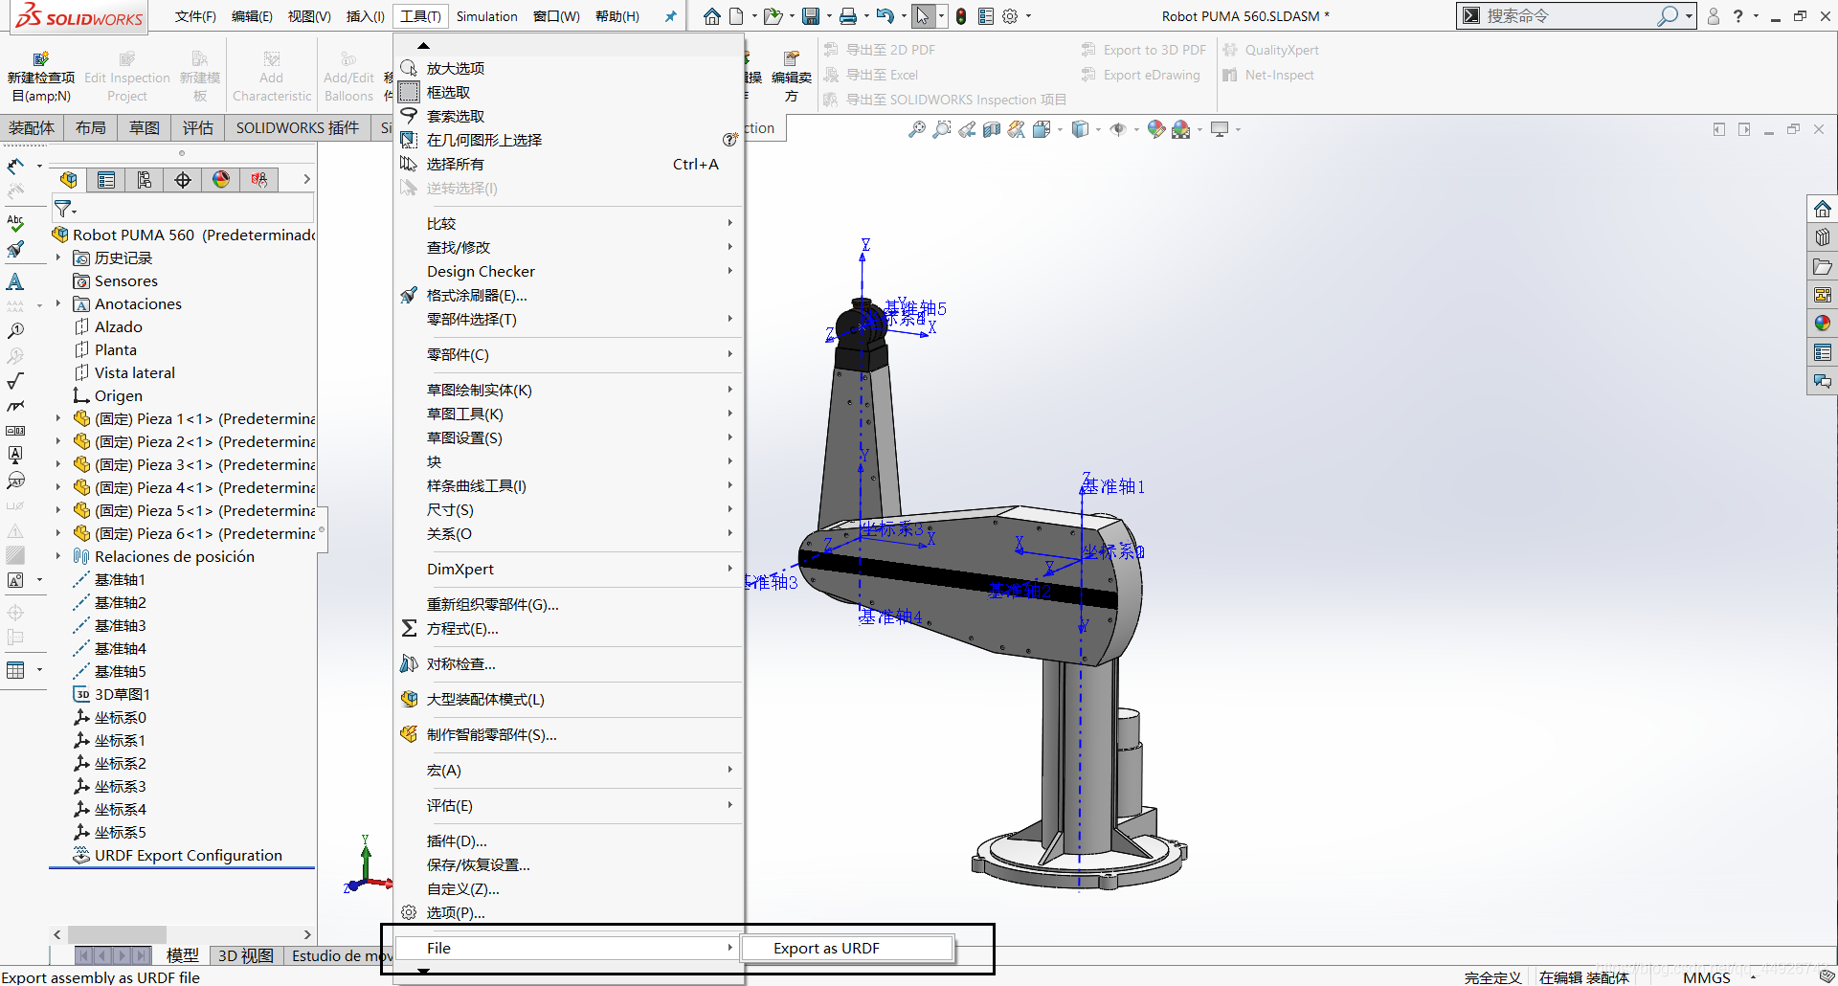The width and height of the screenshot is (1838, 986).
Task: Open the Design Checker submenu
Action: coord(571,271)
